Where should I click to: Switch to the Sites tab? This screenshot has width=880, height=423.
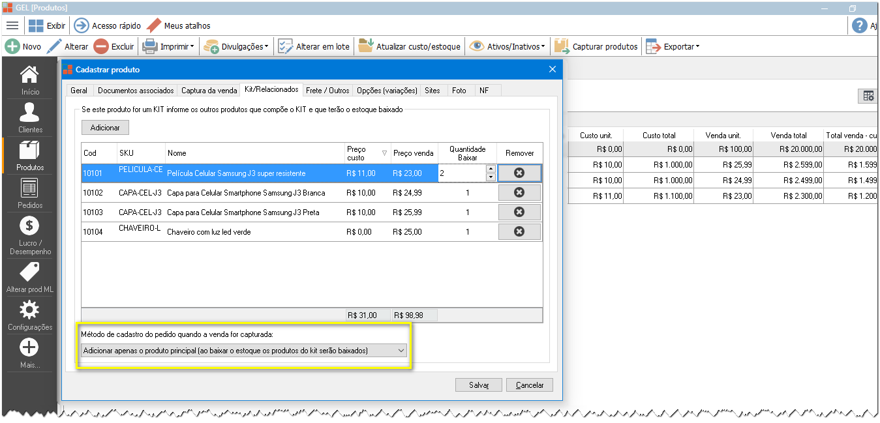(x=432, y=91)
